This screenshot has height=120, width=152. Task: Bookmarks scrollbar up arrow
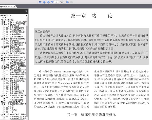27,15
